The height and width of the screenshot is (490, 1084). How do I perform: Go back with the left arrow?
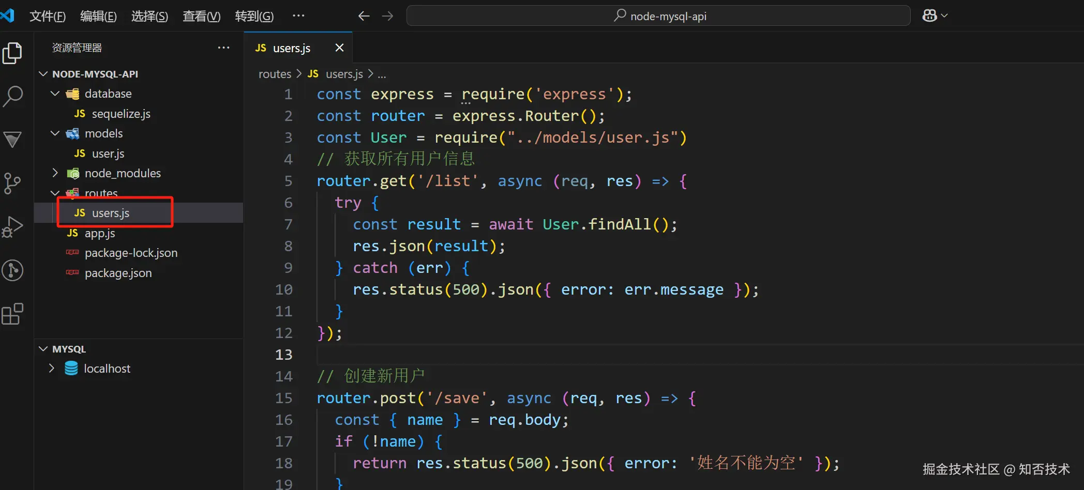coord(364,16)
